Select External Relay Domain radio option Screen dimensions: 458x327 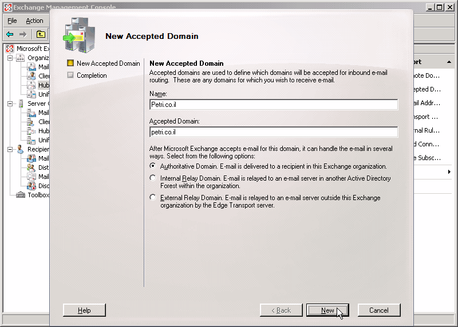coord(153,197)
